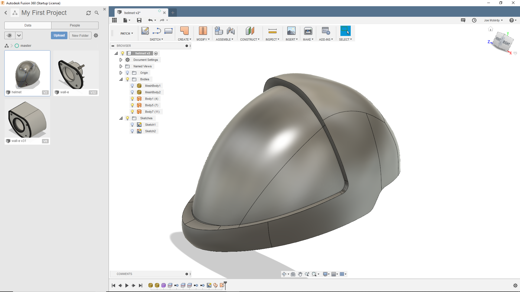Click the timeline playhead marker
Viewport: 520px width, 292px height.
[x=225, y=283]
